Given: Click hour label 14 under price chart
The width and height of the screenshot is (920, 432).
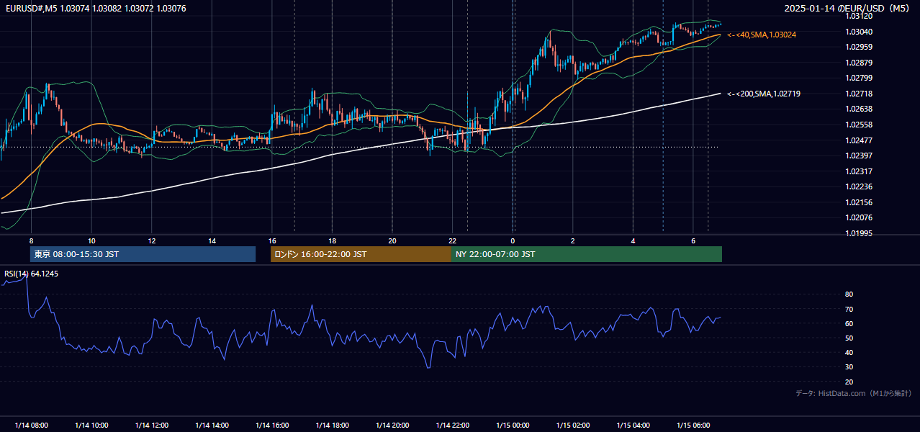Looking at the screenshot, I should click(x=212, y=240).
